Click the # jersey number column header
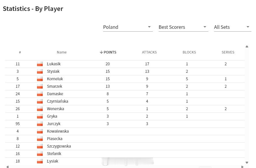The width and height of the screenshot is (256, 168). pos(20,52)
